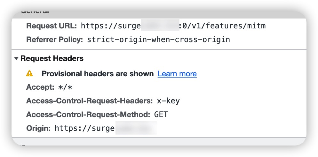
Task: Select the */* Accept value
Action: 65,87
